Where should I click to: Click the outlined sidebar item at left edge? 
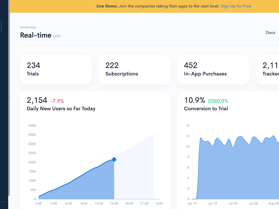pos(1,27)
